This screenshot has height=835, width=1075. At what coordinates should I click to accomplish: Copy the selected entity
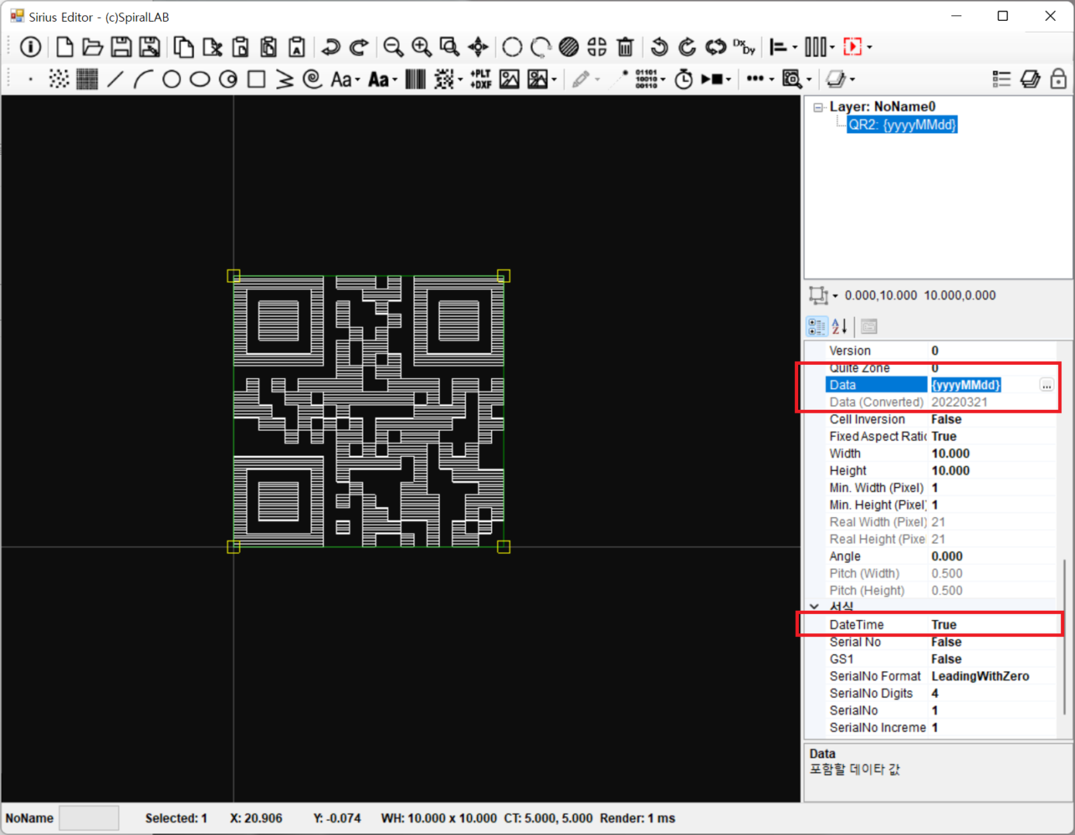pyautogui.click(x=183, y=47)
